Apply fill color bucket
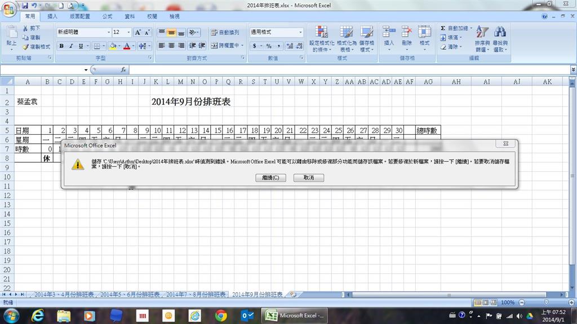The height and width of the screenshot is (324, 577). coord(113,46)
